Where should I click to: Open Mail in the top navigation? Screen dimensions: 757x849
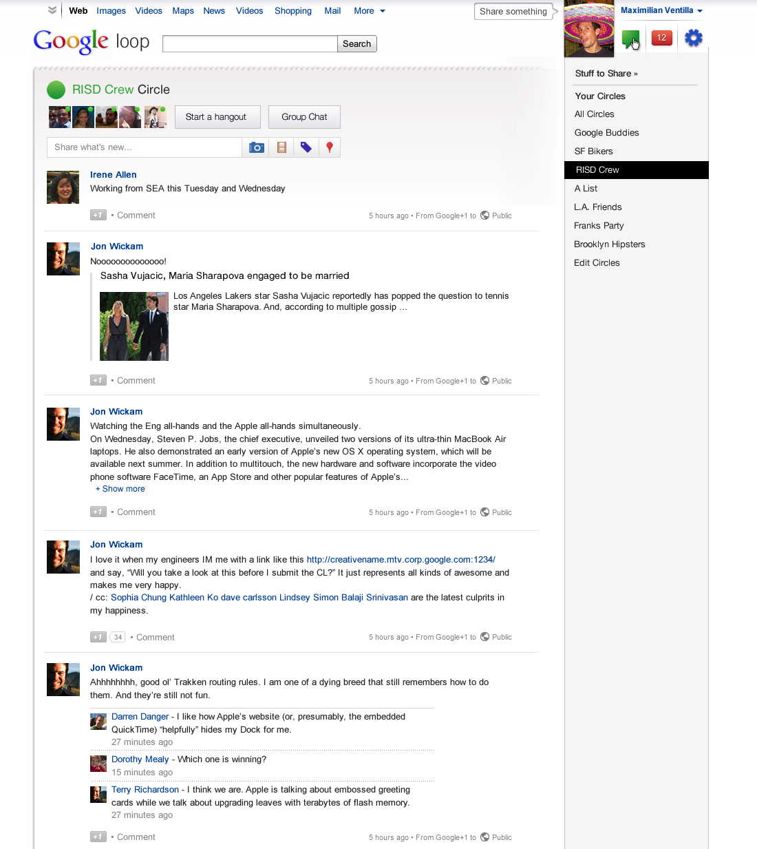pos(332,11)
